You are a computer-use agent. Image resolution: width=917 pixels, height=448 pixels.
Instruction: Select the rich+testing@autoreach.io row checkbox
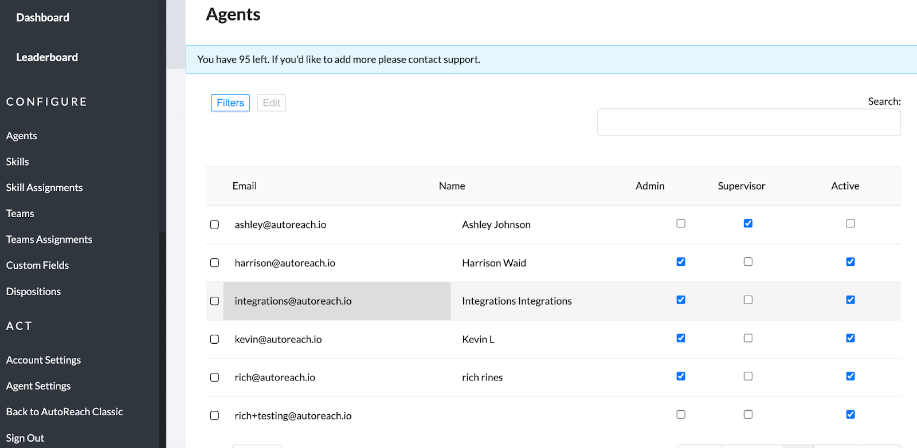click(214, 415)
